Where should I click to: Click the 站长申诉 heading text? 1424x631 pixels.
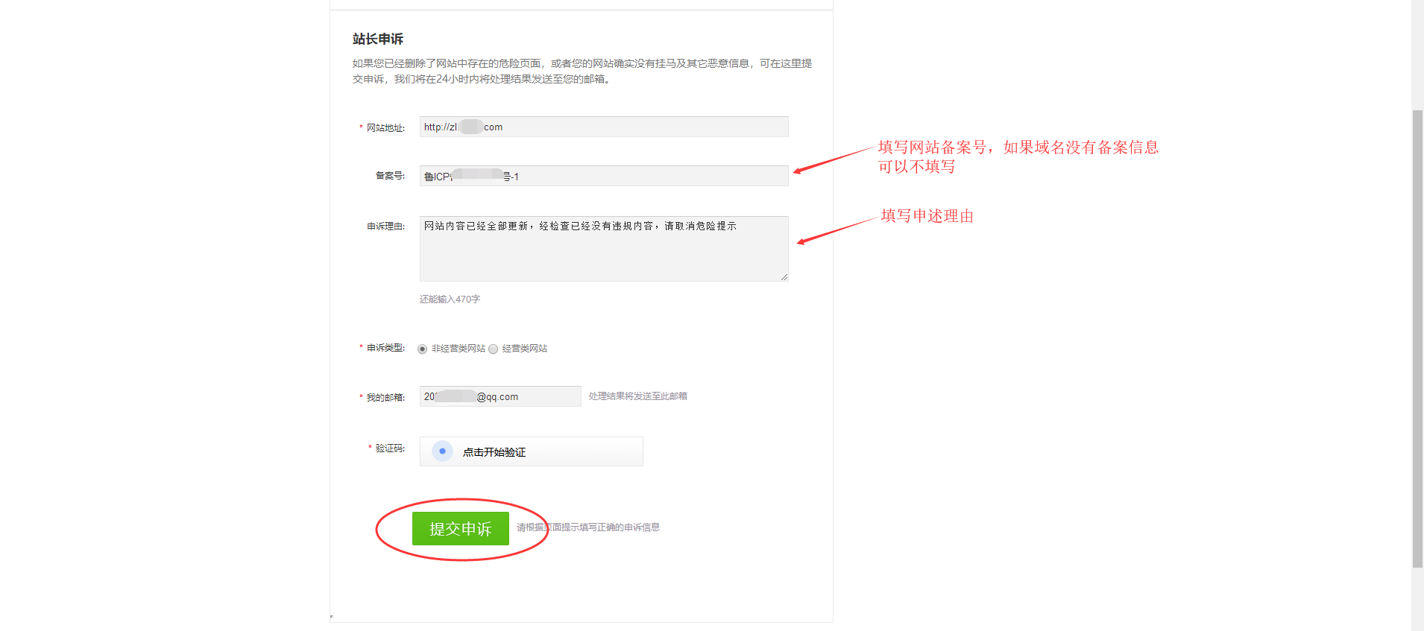(x=378, y=39)
